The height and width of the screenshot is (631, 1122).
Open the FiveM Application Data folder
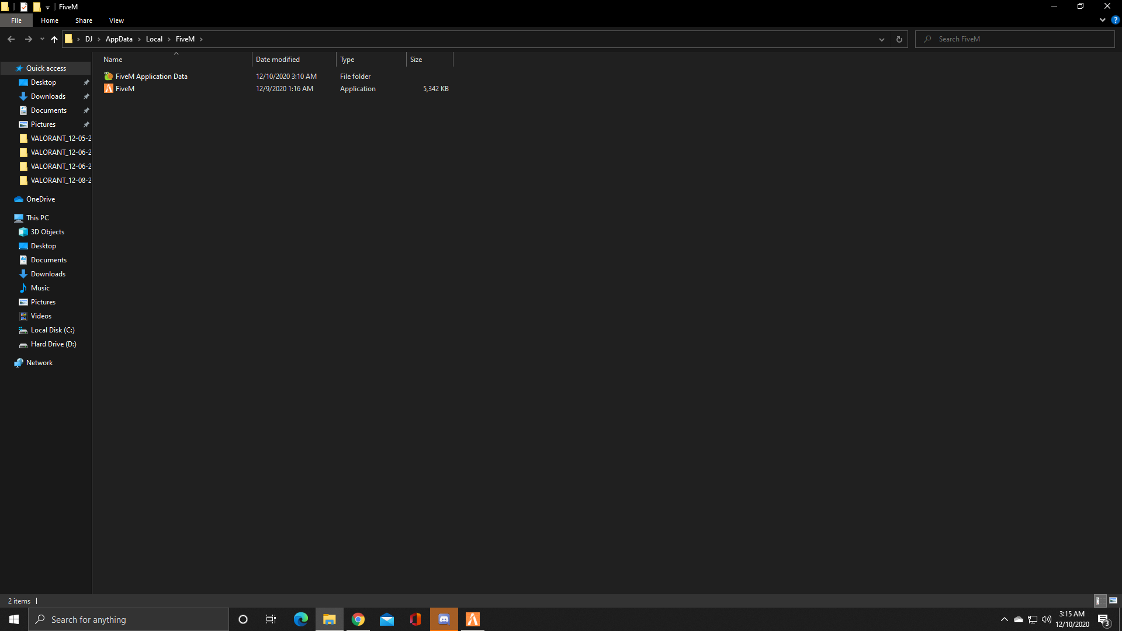point(151,77)
